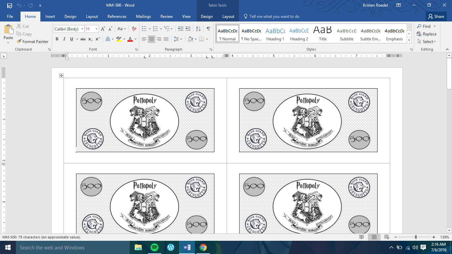The image size is (452, 254).
Task: Click the Redo icon in the quick access toolbar
Action: tap(30, 6)
